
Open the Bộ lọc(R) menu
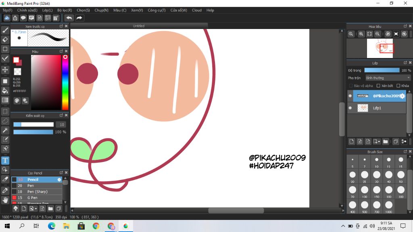click(65, 10)
